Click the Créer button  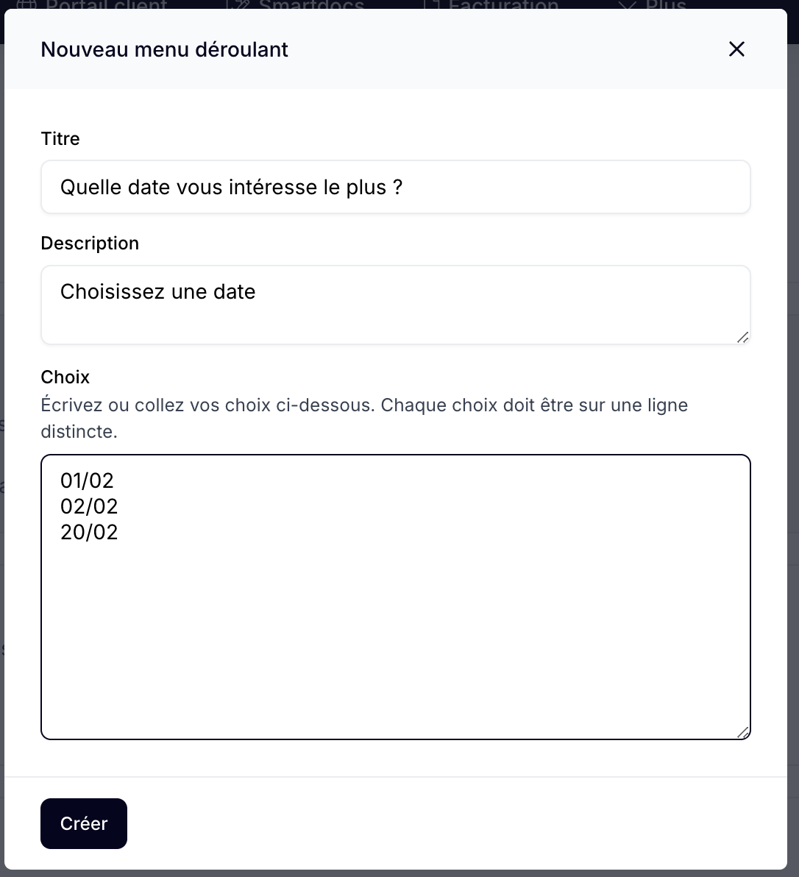84,823
